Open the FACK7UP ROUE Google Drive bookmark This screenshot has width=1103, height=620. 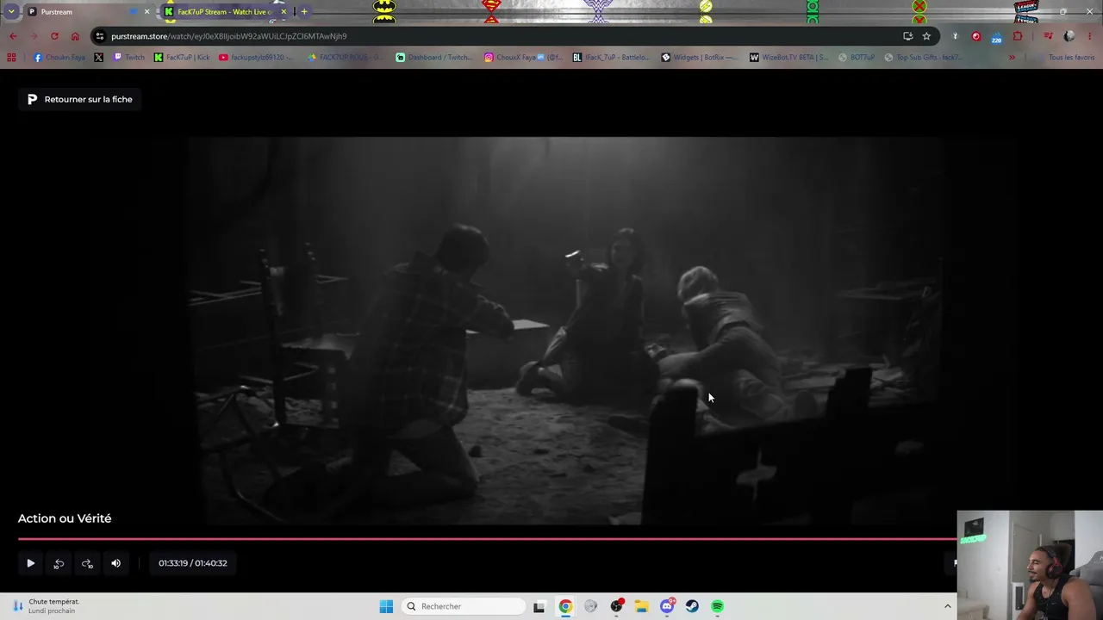346,58
